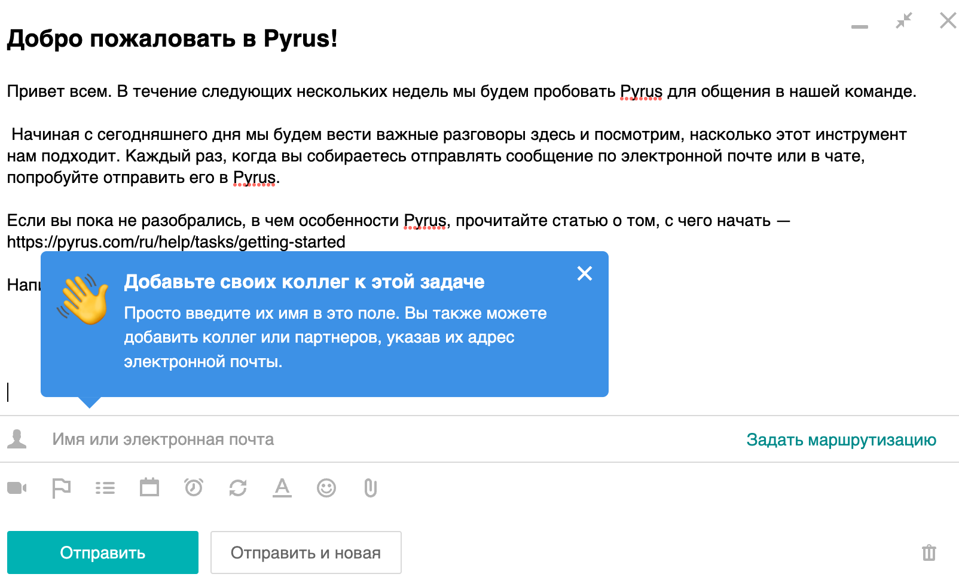Click the waving hand emoji in the tooltip
This screenshot has height=580, width=959.
click(83, 299)
